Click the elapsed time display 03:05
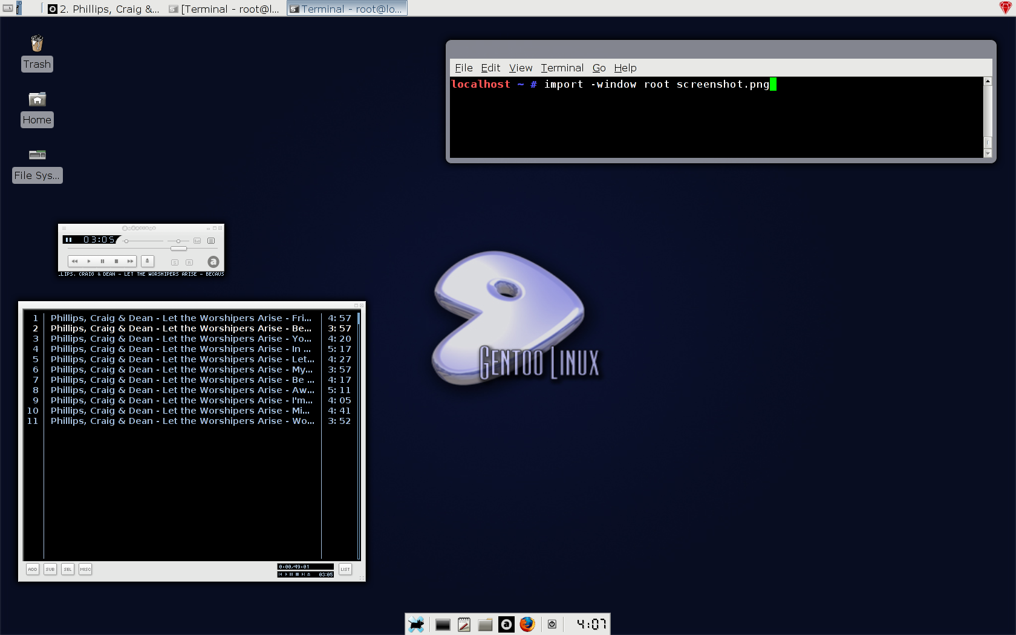The height and width of the screenshot is (635, 1016). pyautogui.click(x=99, y=239)
